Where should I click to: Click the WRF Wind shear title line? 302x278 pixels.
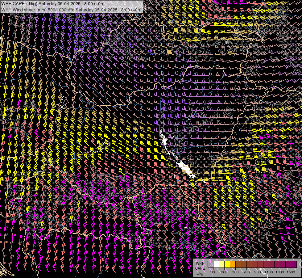(x=71, y=10)
